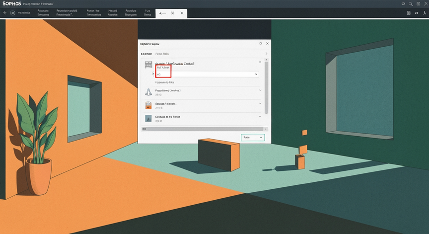Expand the last row in the dialog list
This screenshot has width=429, height=234.
click(260, 117)
